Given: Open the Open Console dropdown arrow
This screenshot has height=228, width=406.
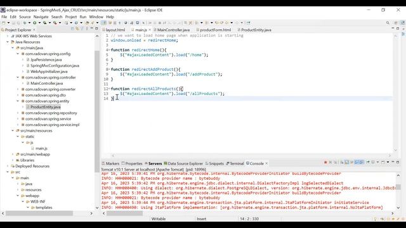Looking at the screenshot, I should [388, 162].
